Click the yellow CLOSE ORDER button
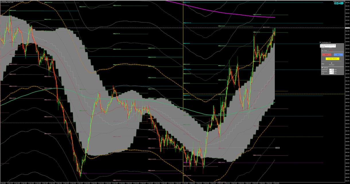This screenshot has height=184, width=350. (332, 59)
